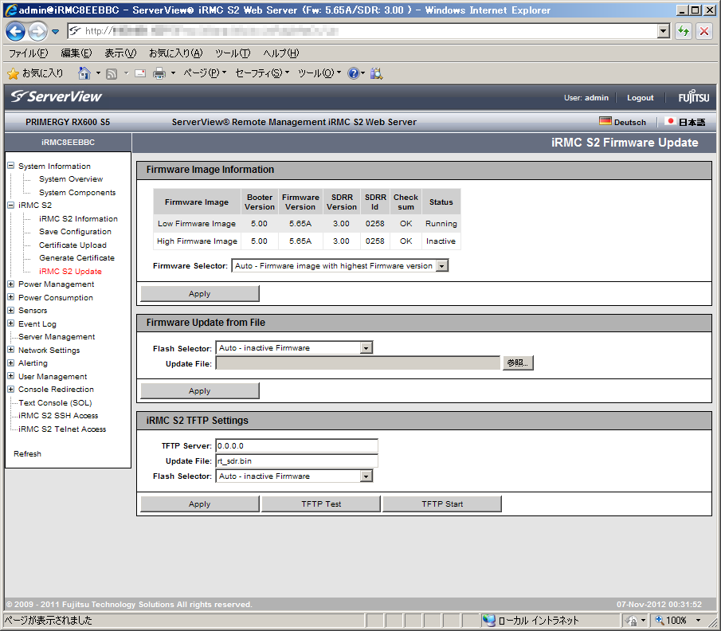Expand the Power Management tree node
Image resolution: width=721 pixels, height=631 pixels.
tap(11, 284)
